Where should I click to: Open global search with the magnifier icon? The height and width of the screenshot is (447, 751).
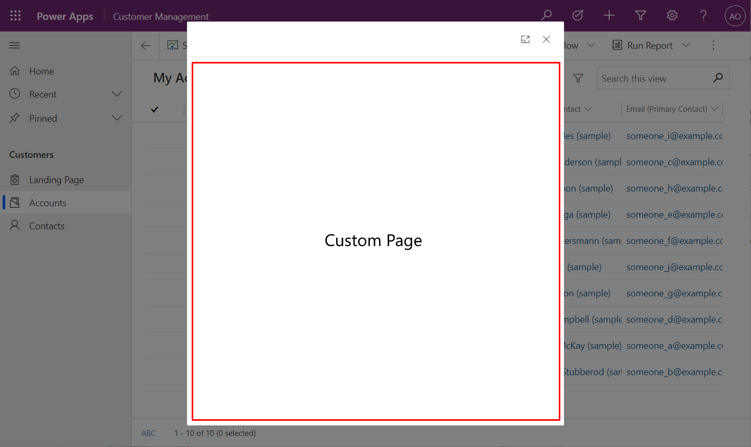pos(546,15)
